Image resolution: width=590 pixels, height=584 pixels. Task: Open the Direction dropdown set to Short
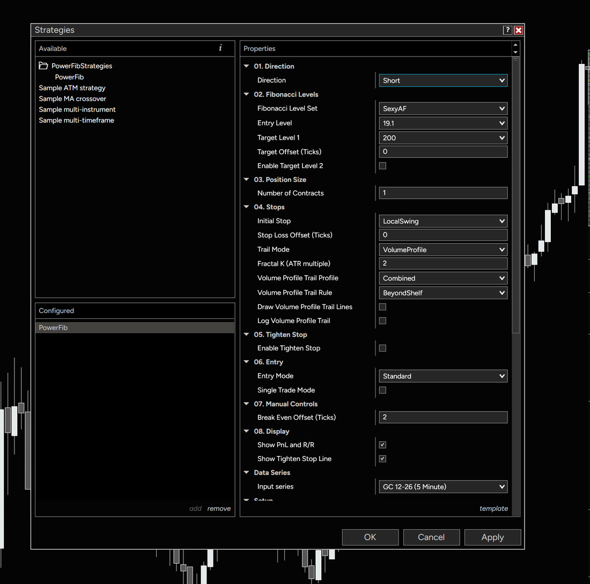pyautogui.click(x=443, y=81)
